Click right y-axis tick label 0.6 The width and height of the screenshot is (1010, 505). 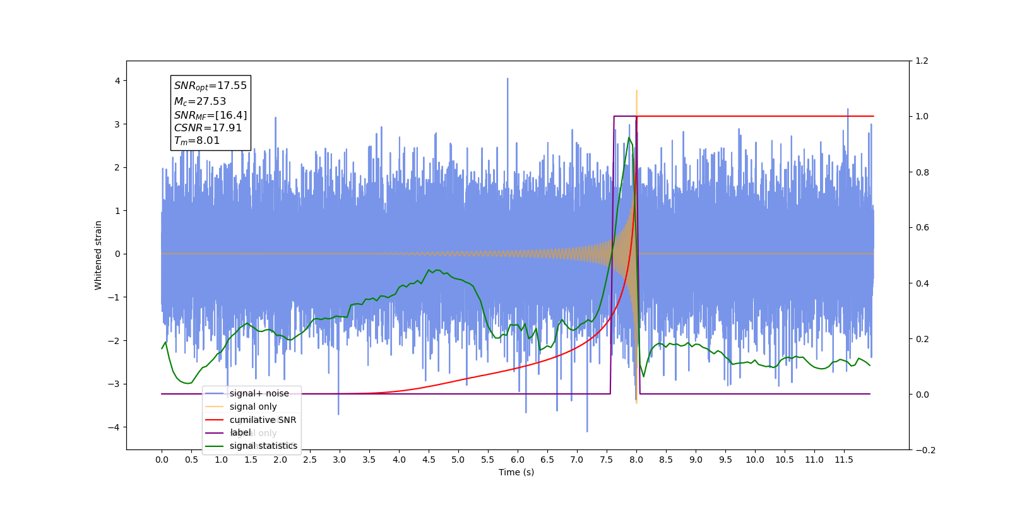click(x=922, y=228)
